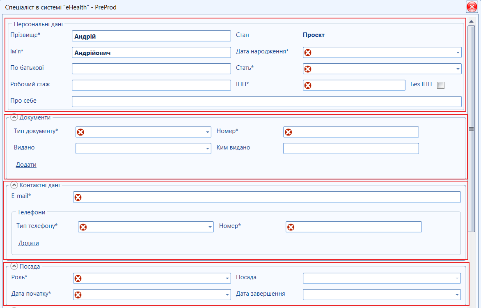Click the scrollbar up arrow
Image resolution: width=481 pixels, height=308 pixels.
[x=471, y=21]
